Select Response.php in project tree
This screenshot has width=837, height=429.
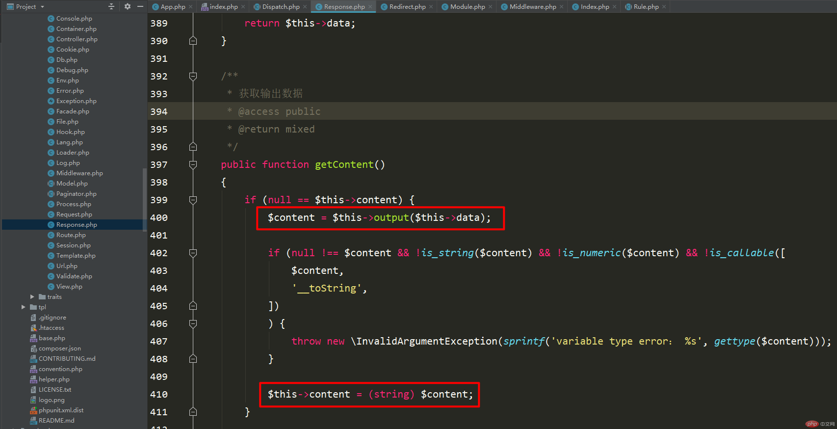click(x=77, y=225)
